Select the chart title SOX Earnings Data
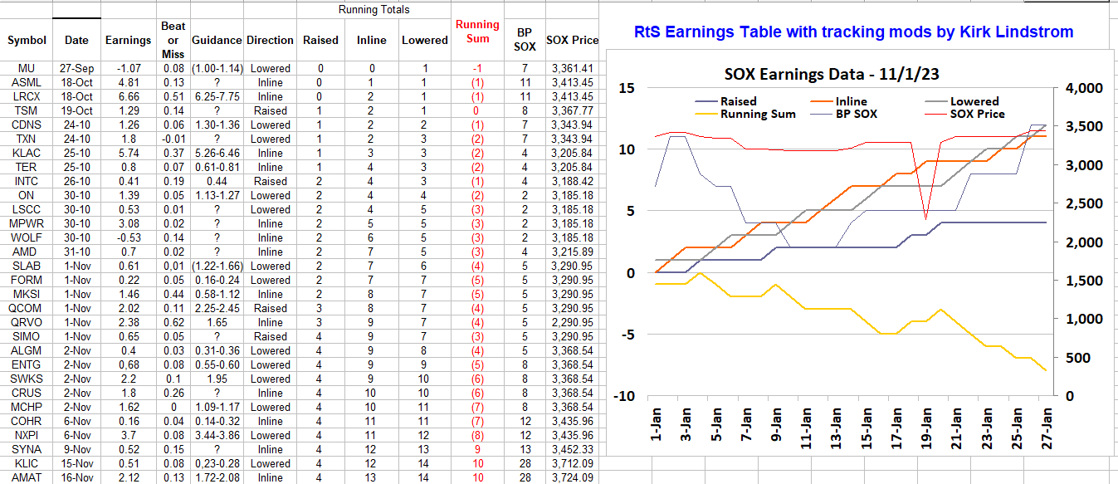This screenshot has height=484, width=1118. (x=832, y=74)
